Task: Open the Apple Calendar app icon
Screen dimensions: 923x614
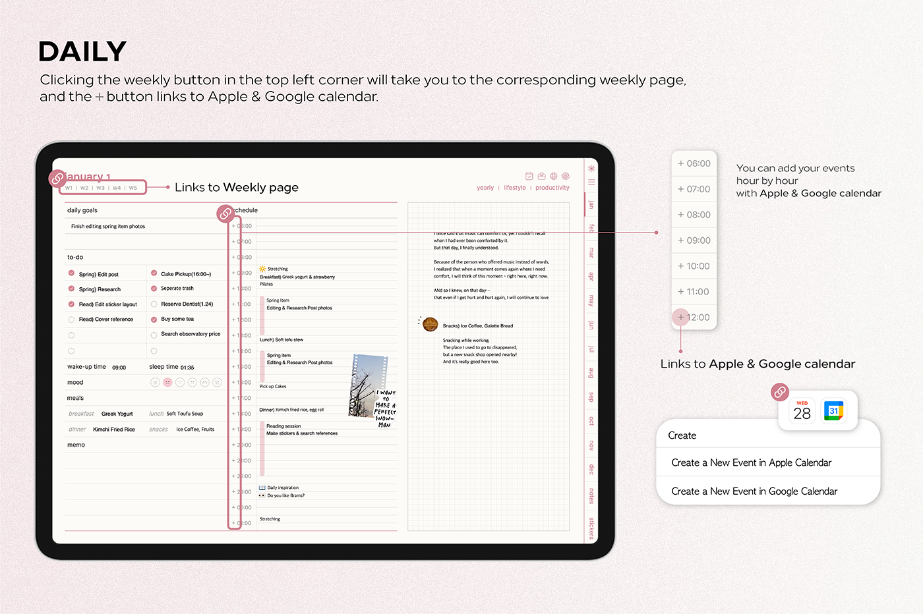Action: (802, 411)
